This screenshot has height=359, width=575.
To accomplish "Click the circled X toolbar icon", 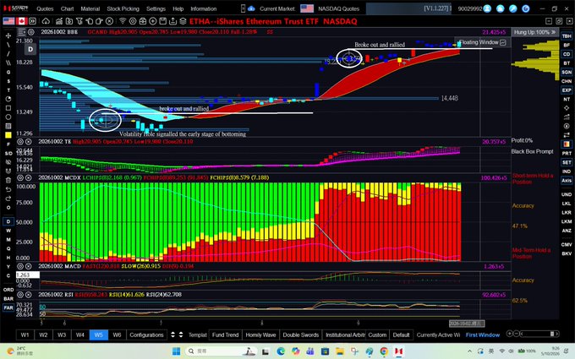I will [109, 21].
